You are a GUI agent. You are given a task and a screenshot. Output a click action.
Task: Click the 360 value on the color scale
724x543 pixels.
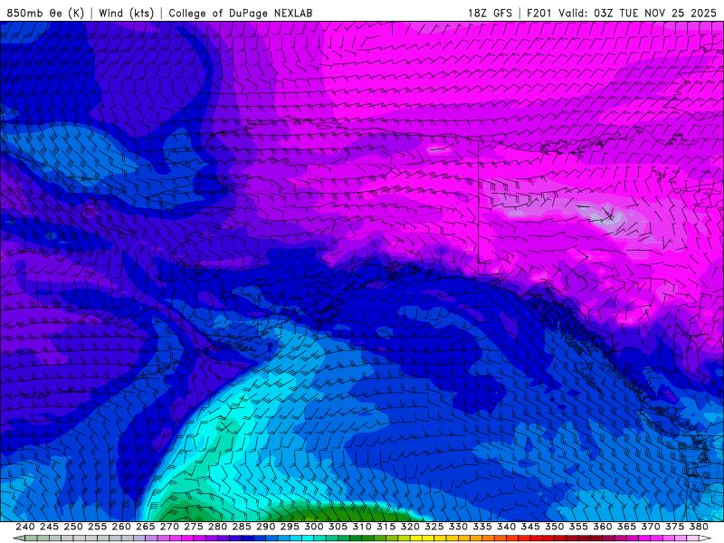coord(603,527)
